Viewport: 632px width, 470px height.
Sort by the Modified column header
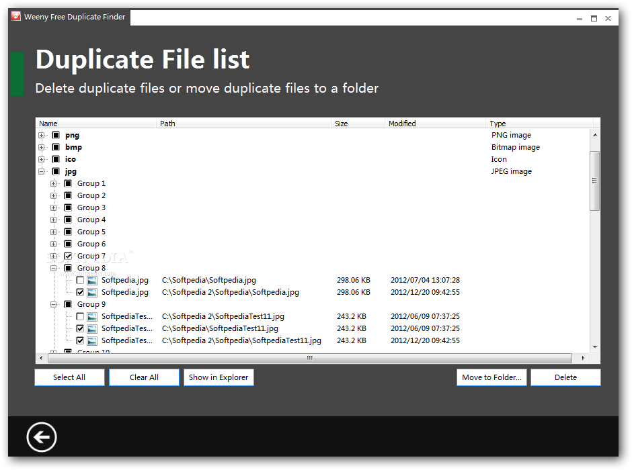coord(435,124)
